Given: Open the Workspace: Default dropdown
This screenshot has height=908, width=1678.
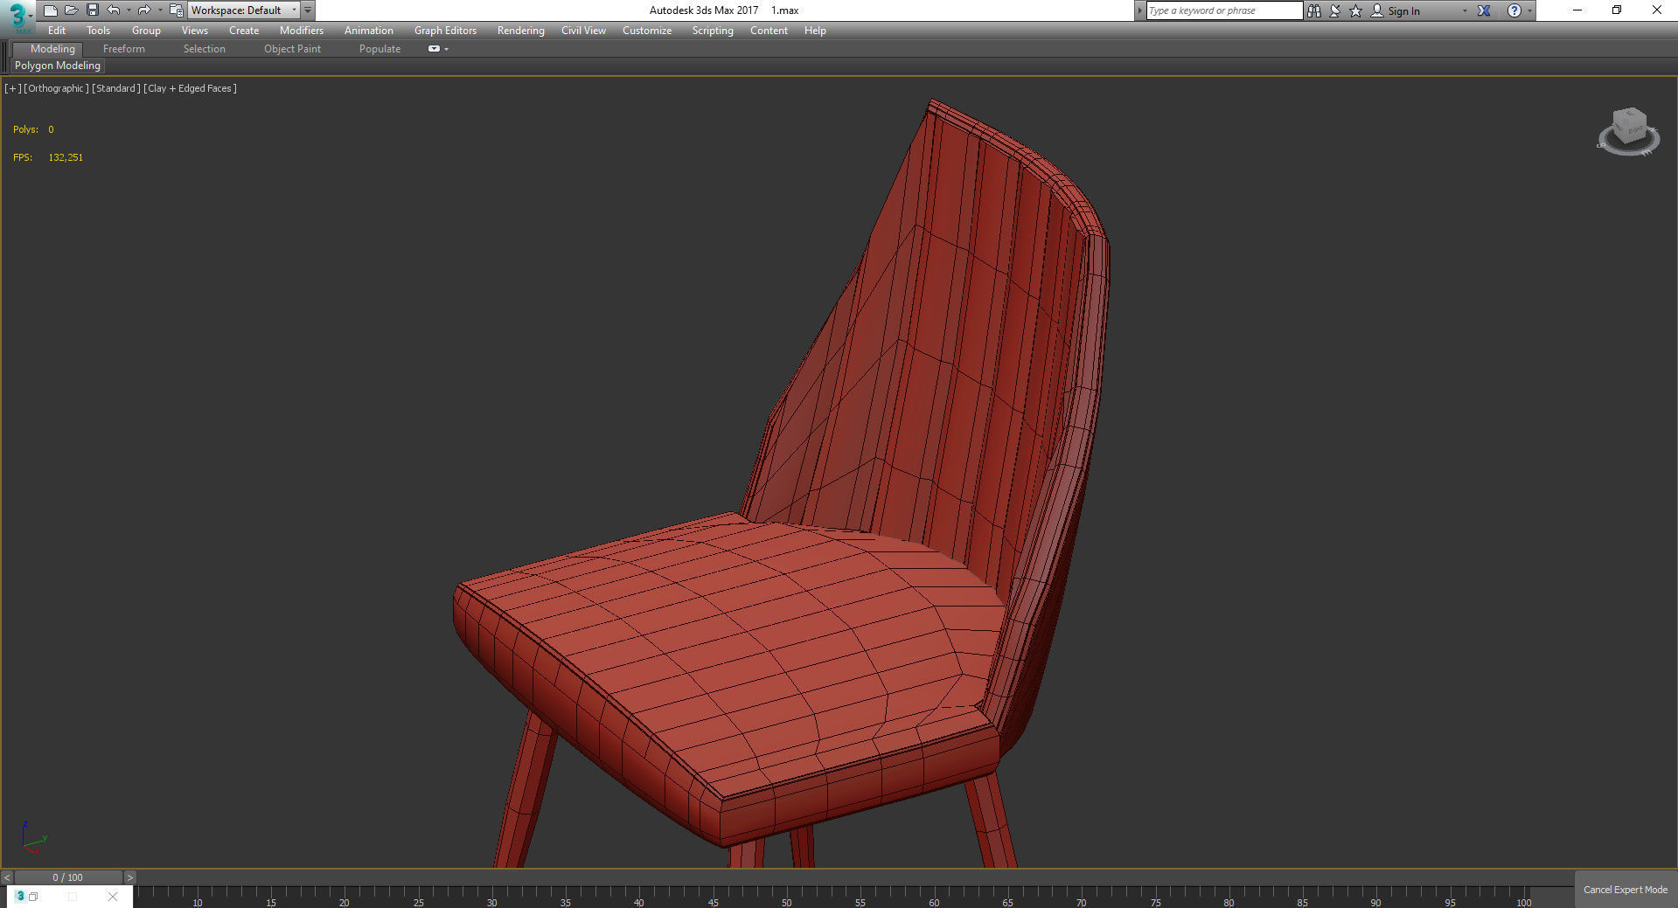Looking at the screenshot, I should point(244,10).
